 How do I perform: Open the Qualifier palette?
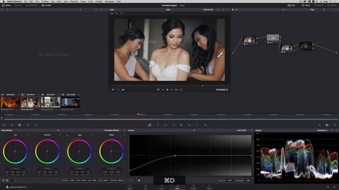click(x=158, y=125)
